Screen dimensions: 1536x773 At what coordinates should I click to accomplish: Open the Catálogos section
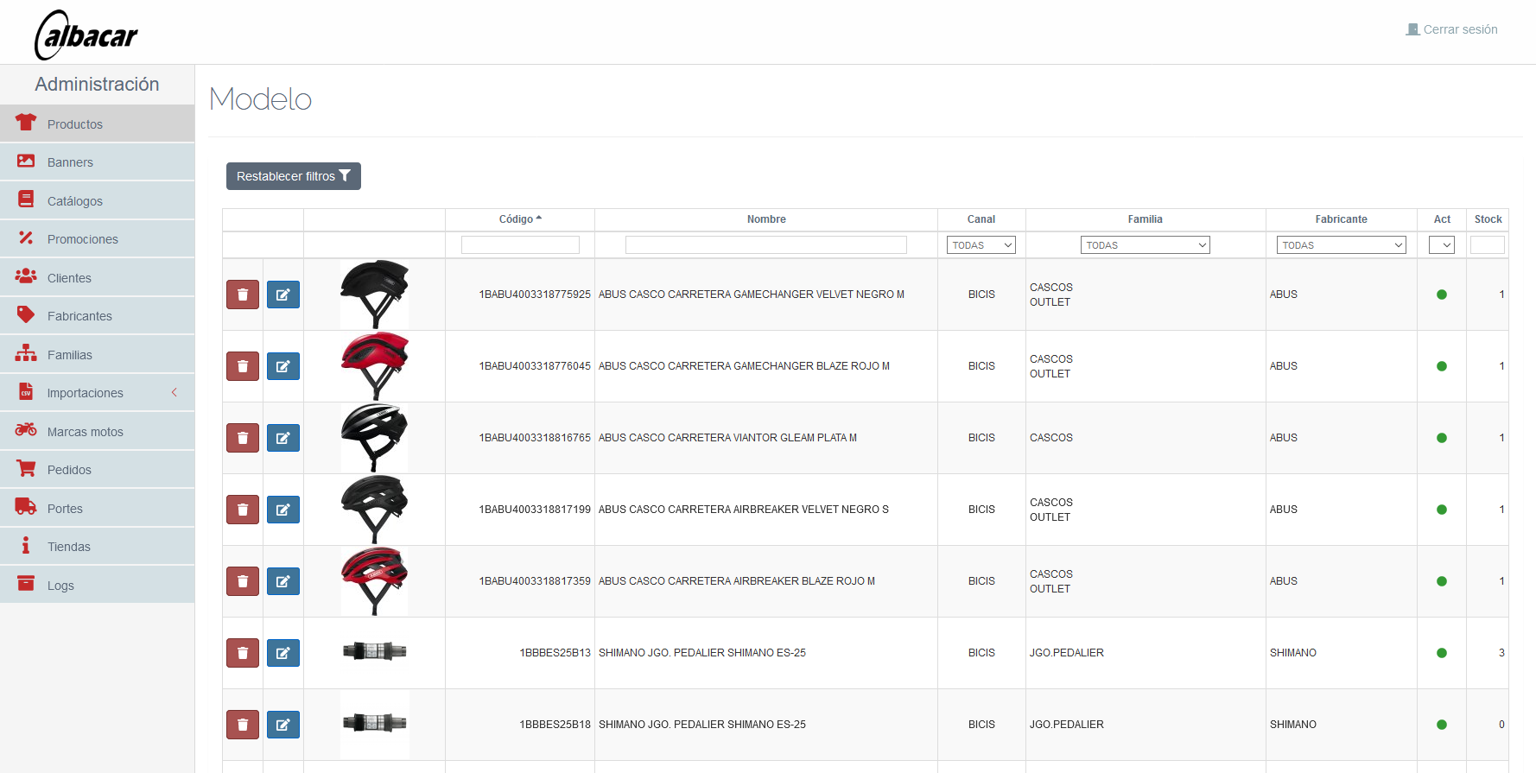click(x=97, y=200)
